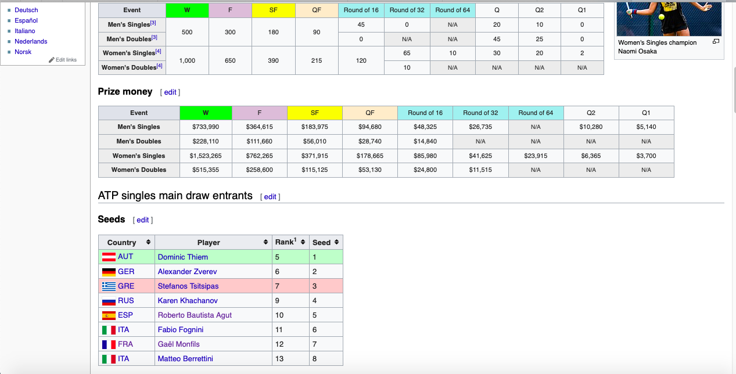Edit the ATP singles main draw entrants section
Image resolution: width=736 pixels, height=374 pixels.
[x=270, y=197]
